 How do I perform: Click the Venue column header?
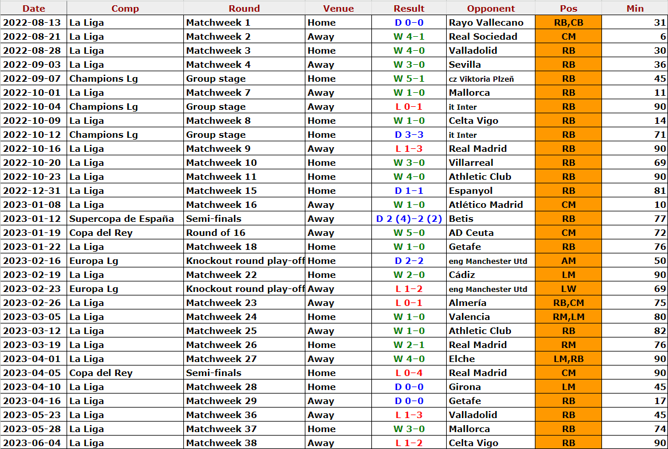(x=338, y=8)
